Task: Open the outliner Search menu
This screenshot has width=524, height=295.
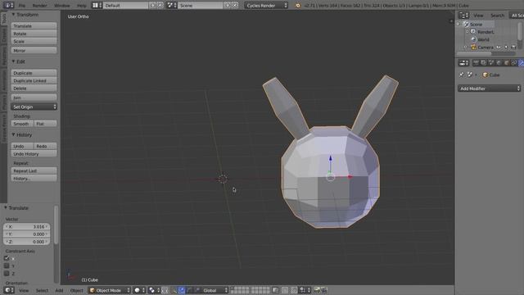Action: point(497,16)
